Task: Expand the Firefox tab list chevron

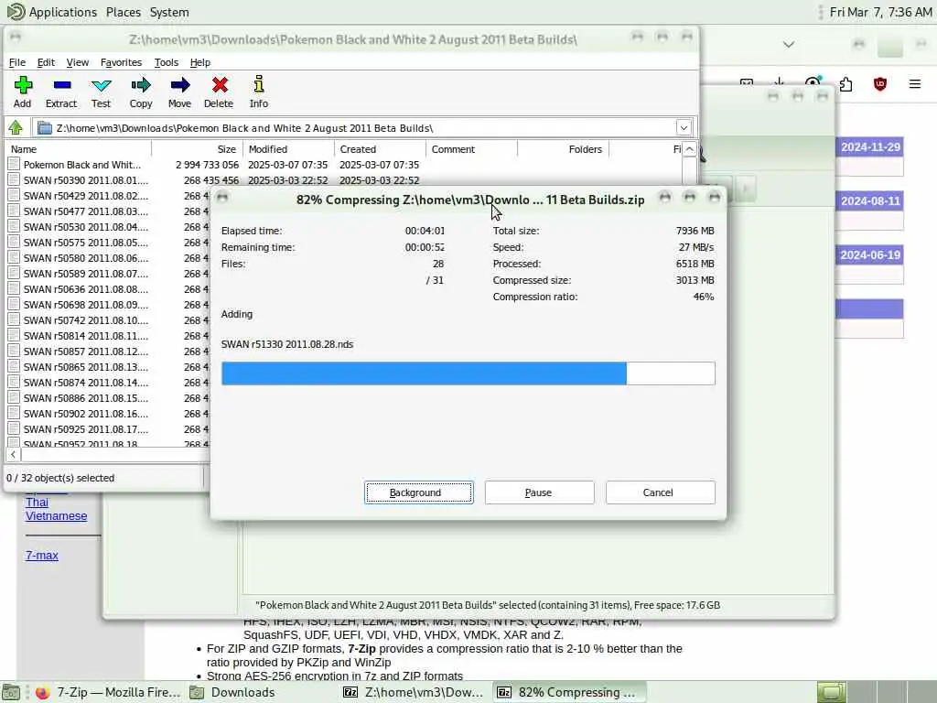Action: [x=788, y=44]
